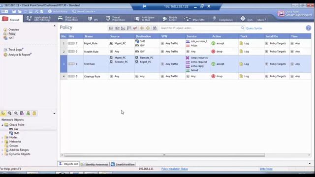The image size is (315, 177).
Task: Click the accept action of Test Rule
Action: coord(218,64)
